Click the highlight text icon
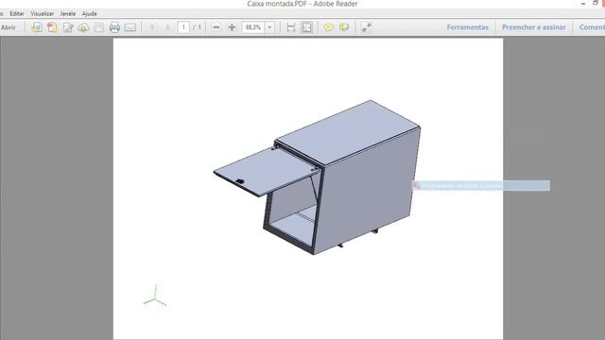The height and width of the screenshot is (340, 605). tap(344, 27)
